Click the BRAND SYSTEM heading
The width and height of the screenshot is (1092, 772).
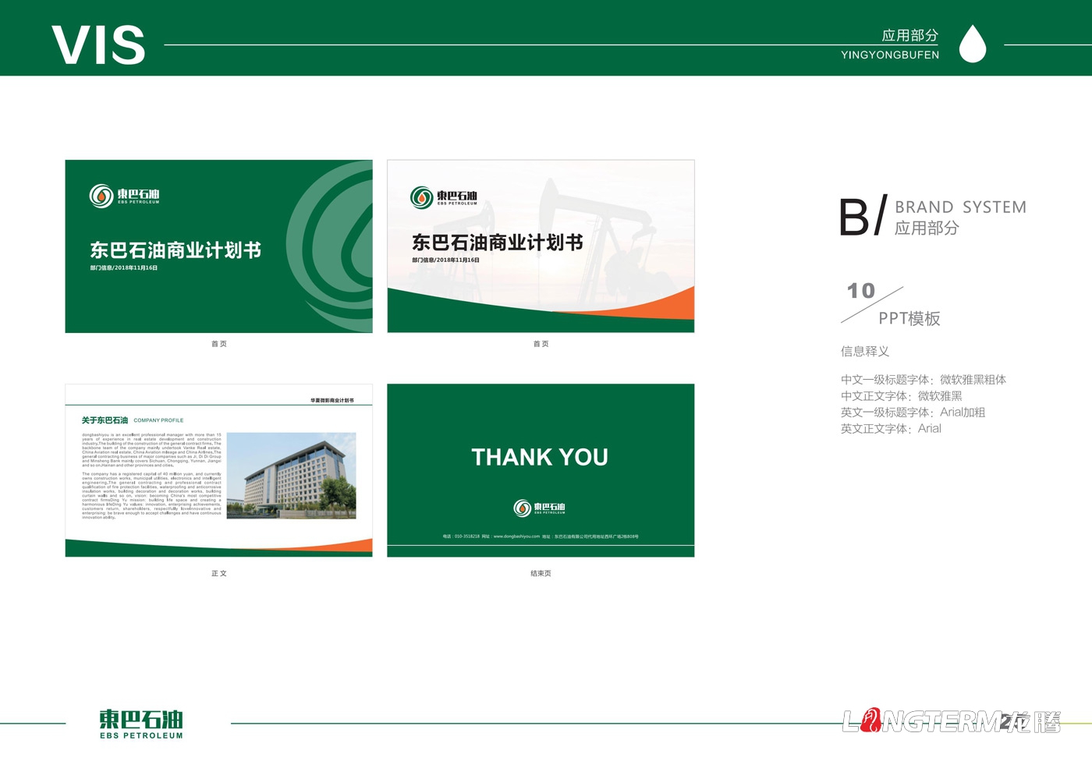tap(961, 207)
